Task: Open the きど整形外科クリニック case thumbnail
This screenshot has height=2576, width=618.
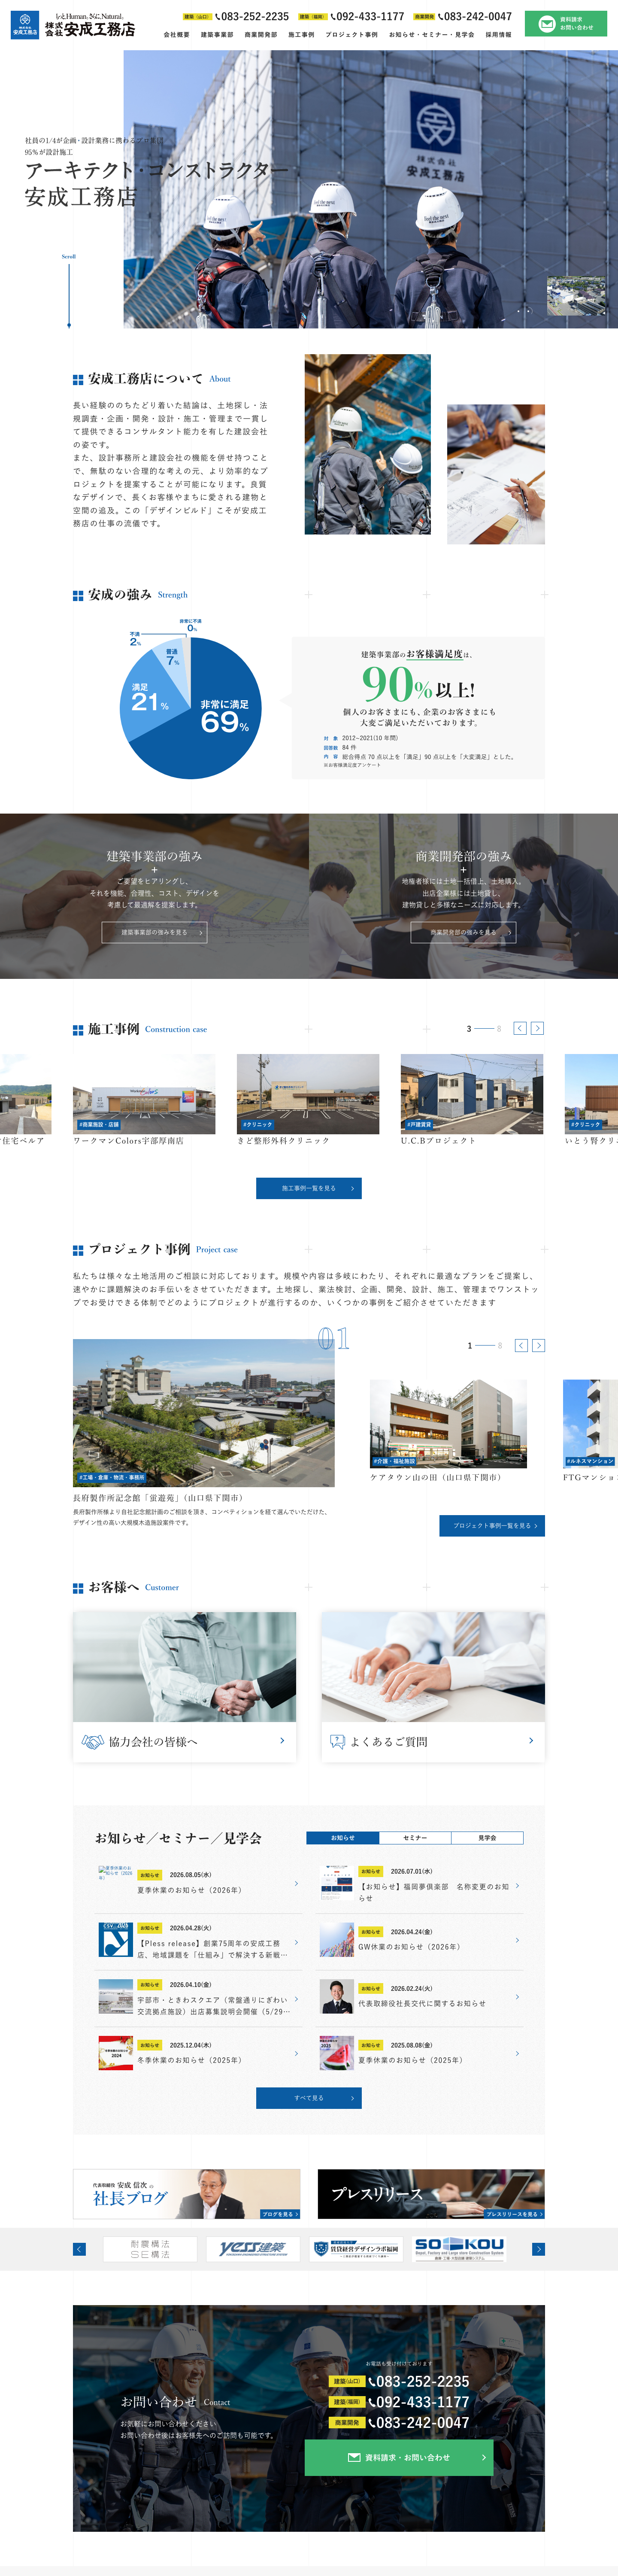Action: pos(308,1094)
